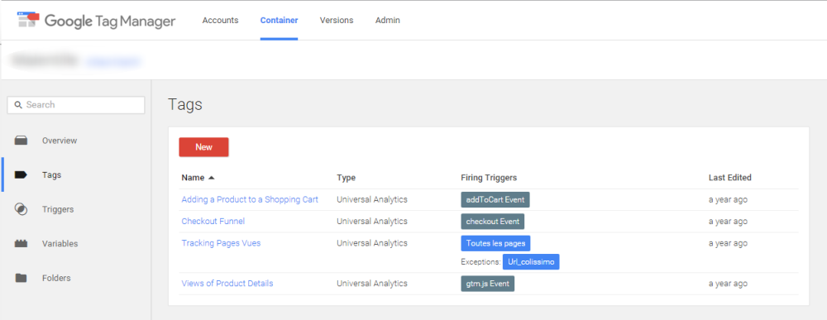Toggle the Name column sort arrow
The image size is (827, 320).
tap(212, 178)
